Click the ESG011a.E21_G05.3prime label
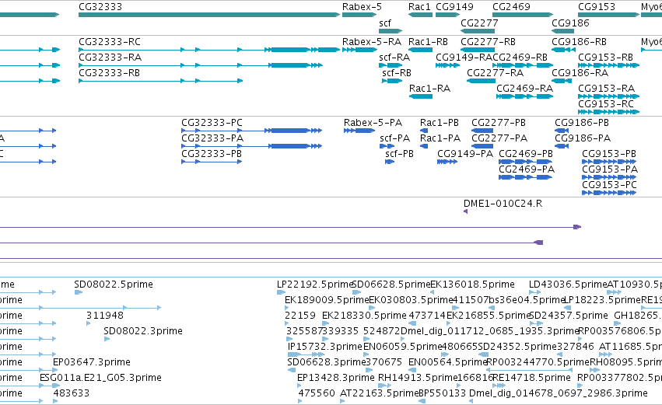 click(x=100, y=378)
